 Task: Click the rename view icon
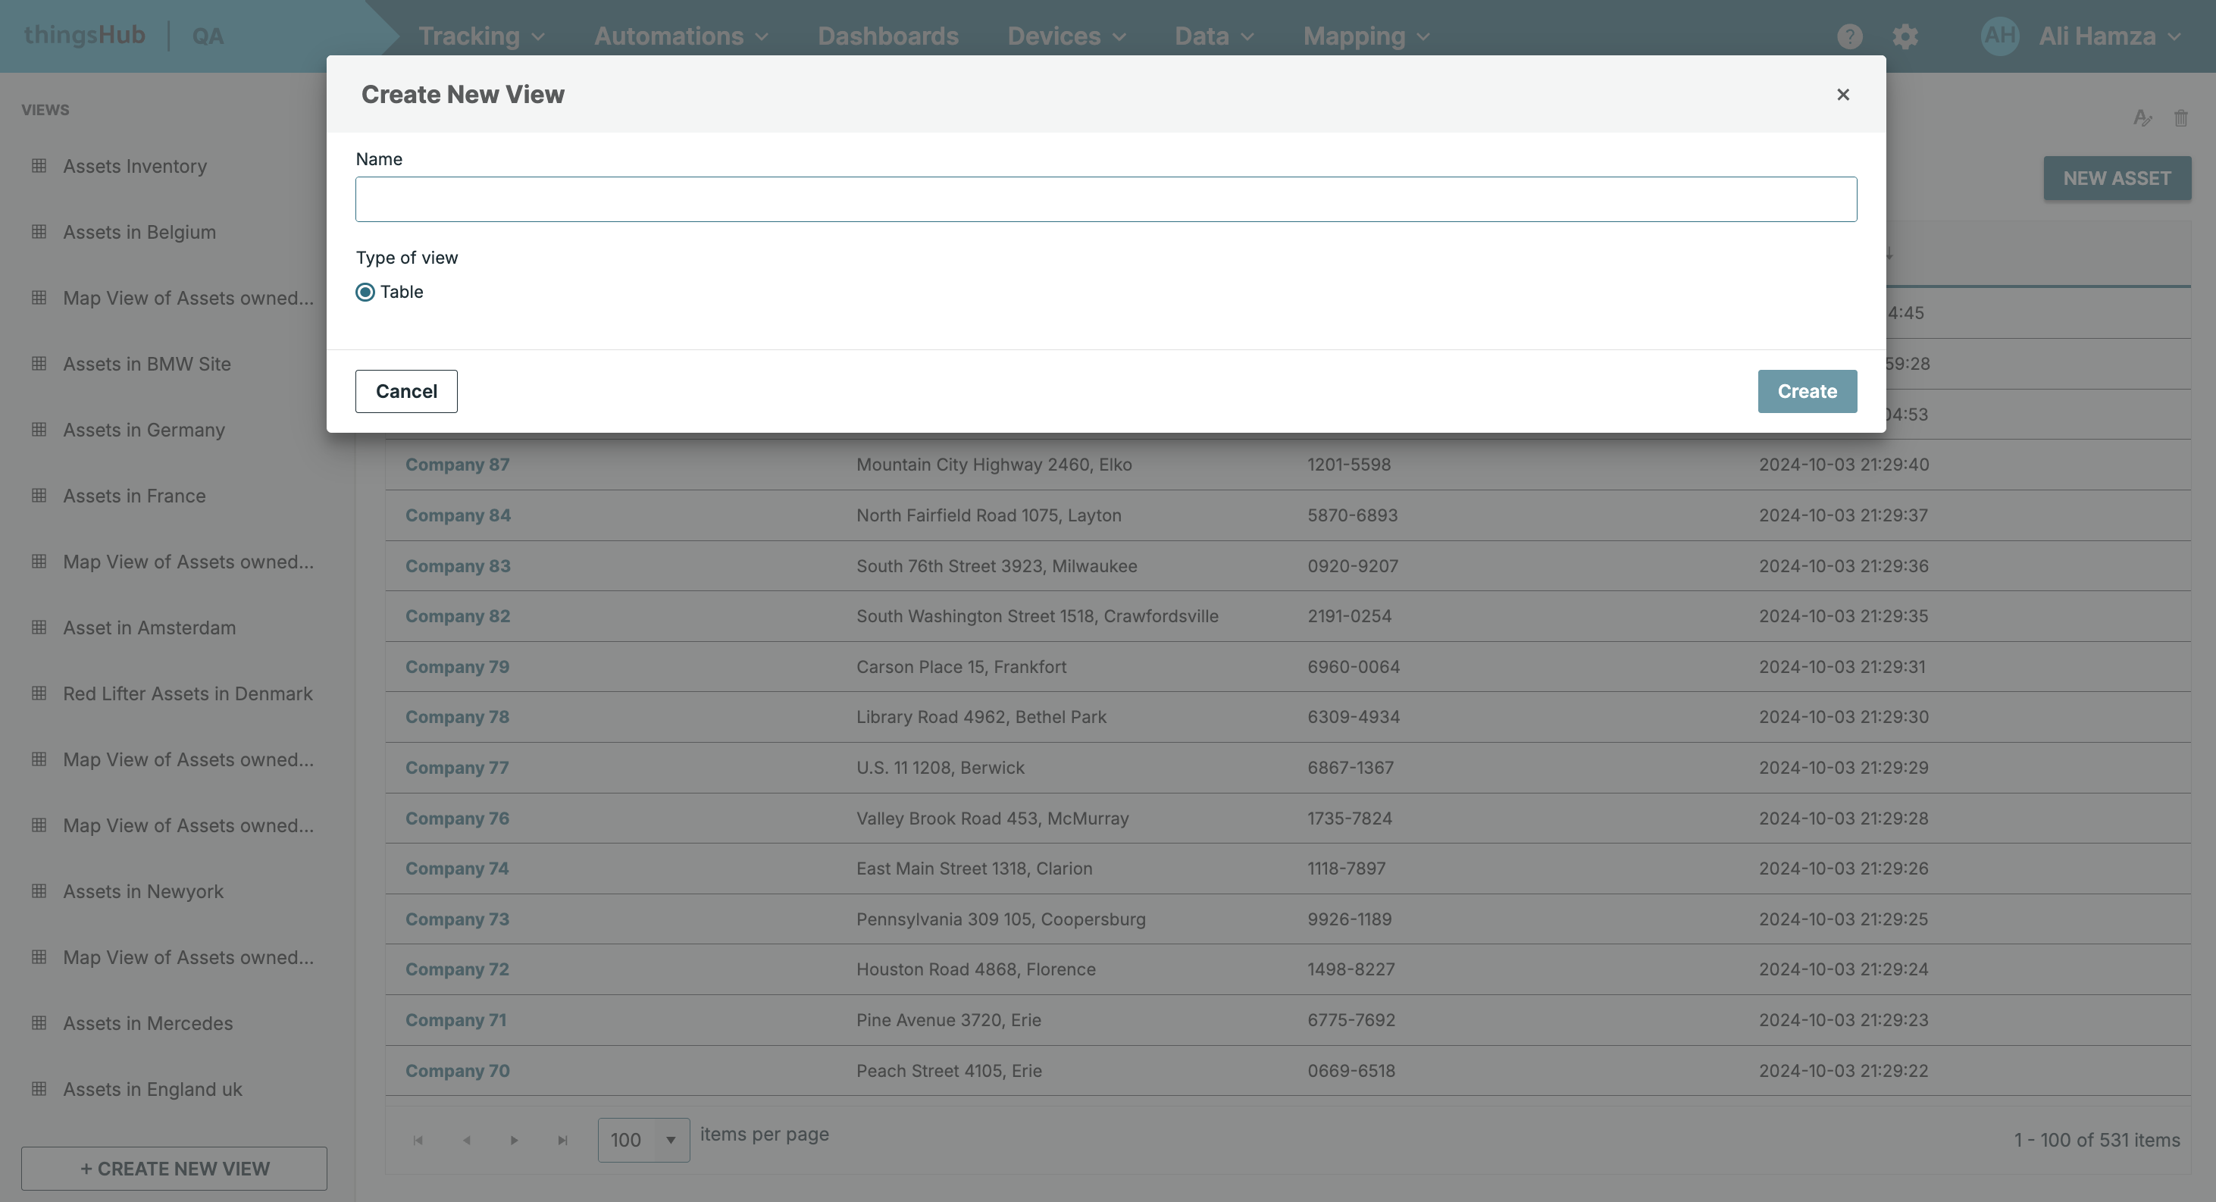pyautogui.click(x=2142, y=118)
